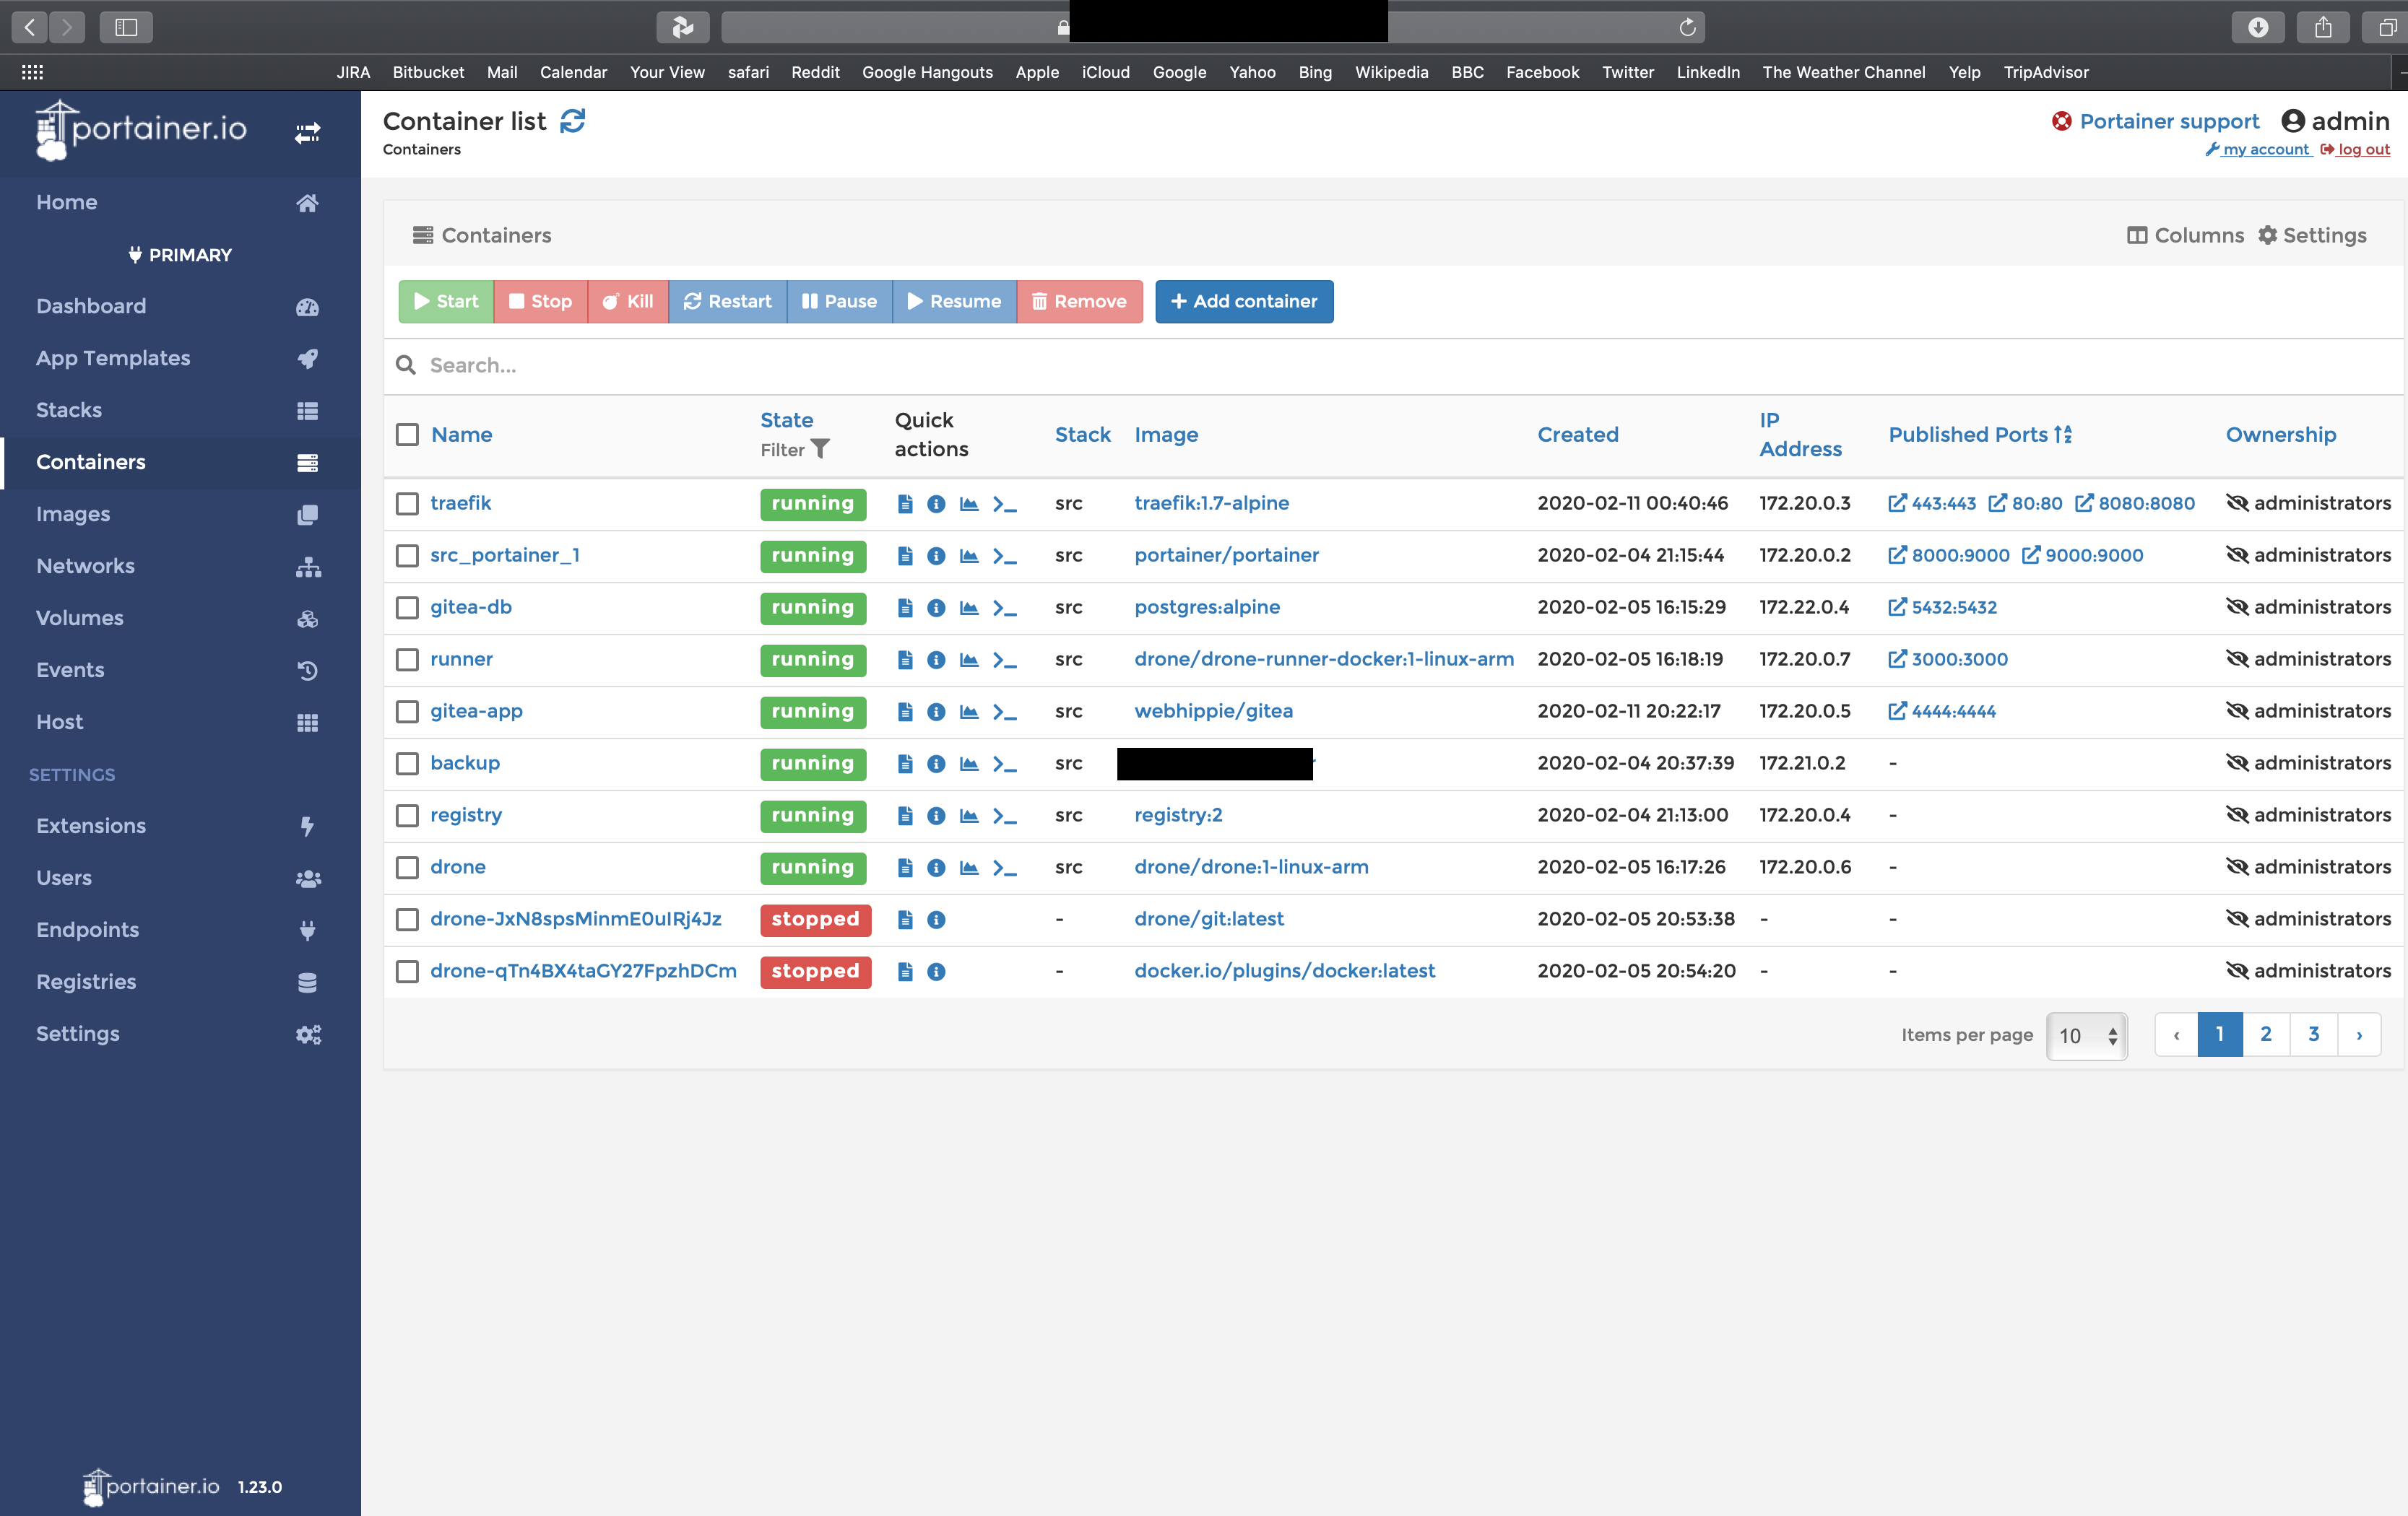Click the Safari address bar
Screen dimensions: 2408x1516
click(x=1212, y=27)
